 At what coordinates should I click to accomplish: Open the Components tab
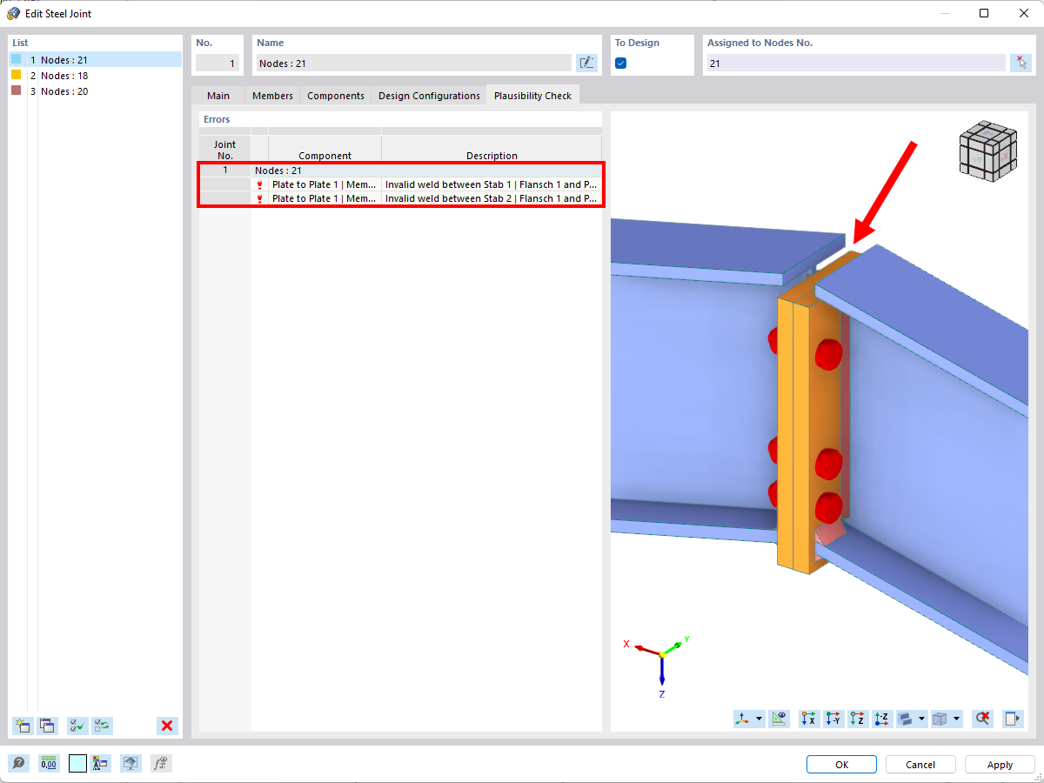coord(336,96)
